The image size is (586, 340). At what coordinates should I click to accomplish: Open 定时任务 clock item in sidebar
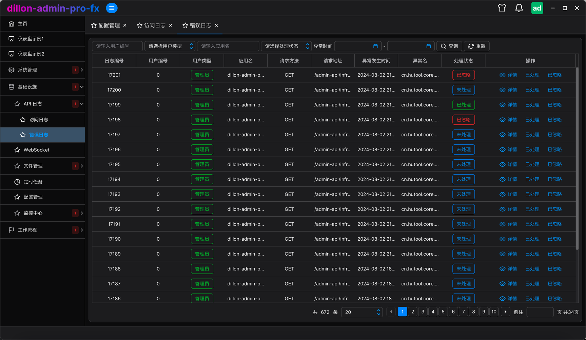pyautogui.click(x=43, y=182)
